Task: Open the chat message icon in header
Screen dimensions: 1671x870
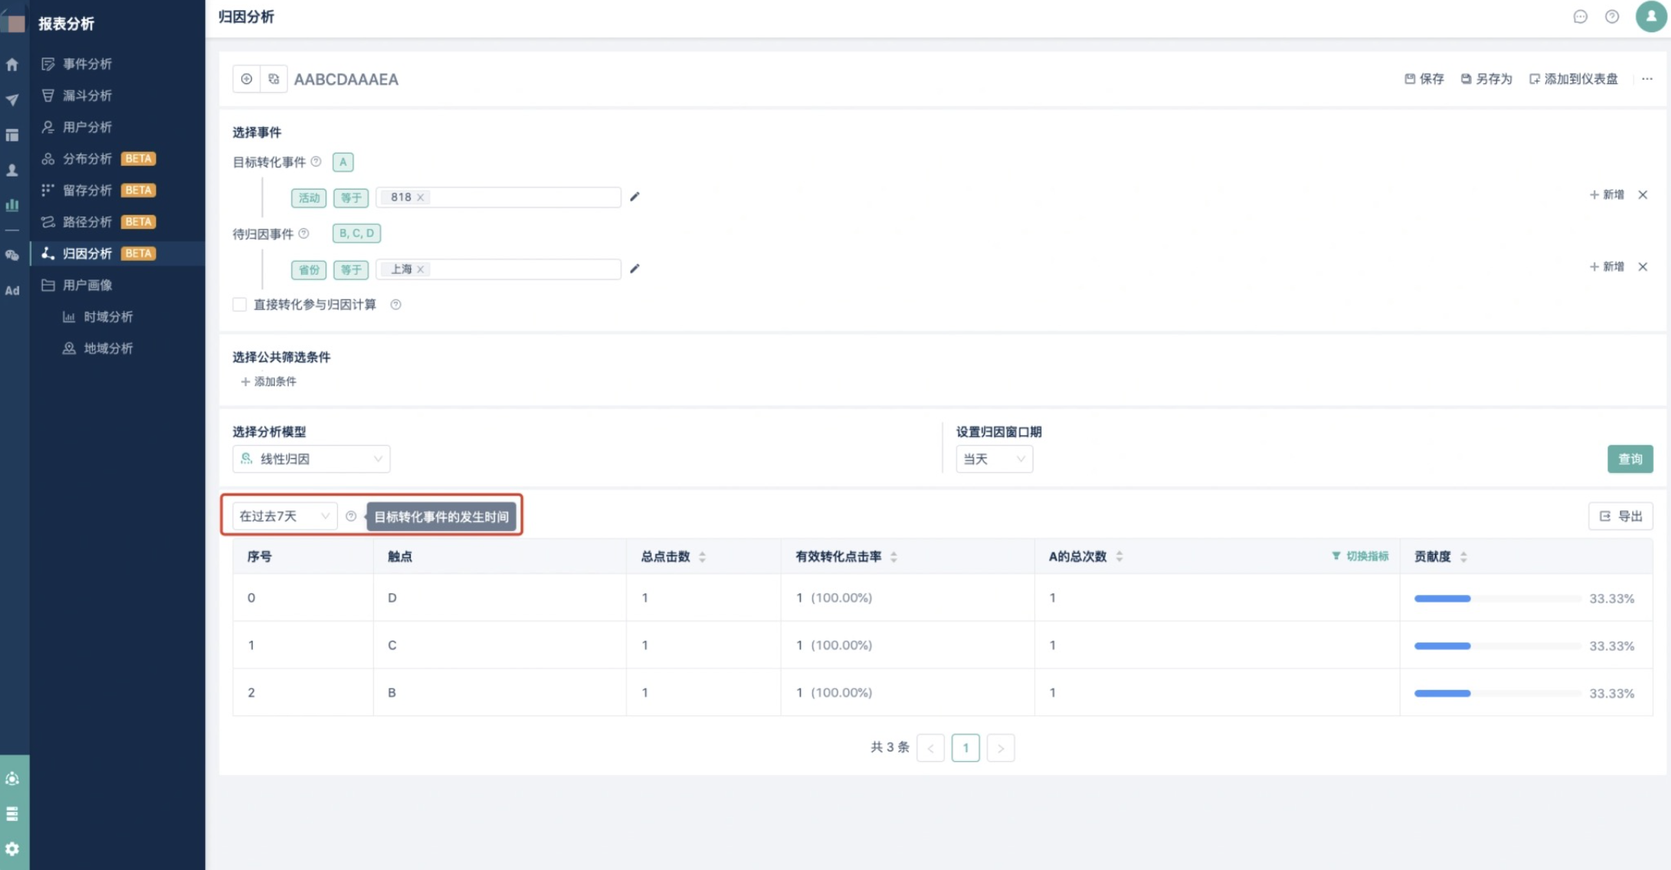Action: tap(1580, 17)
